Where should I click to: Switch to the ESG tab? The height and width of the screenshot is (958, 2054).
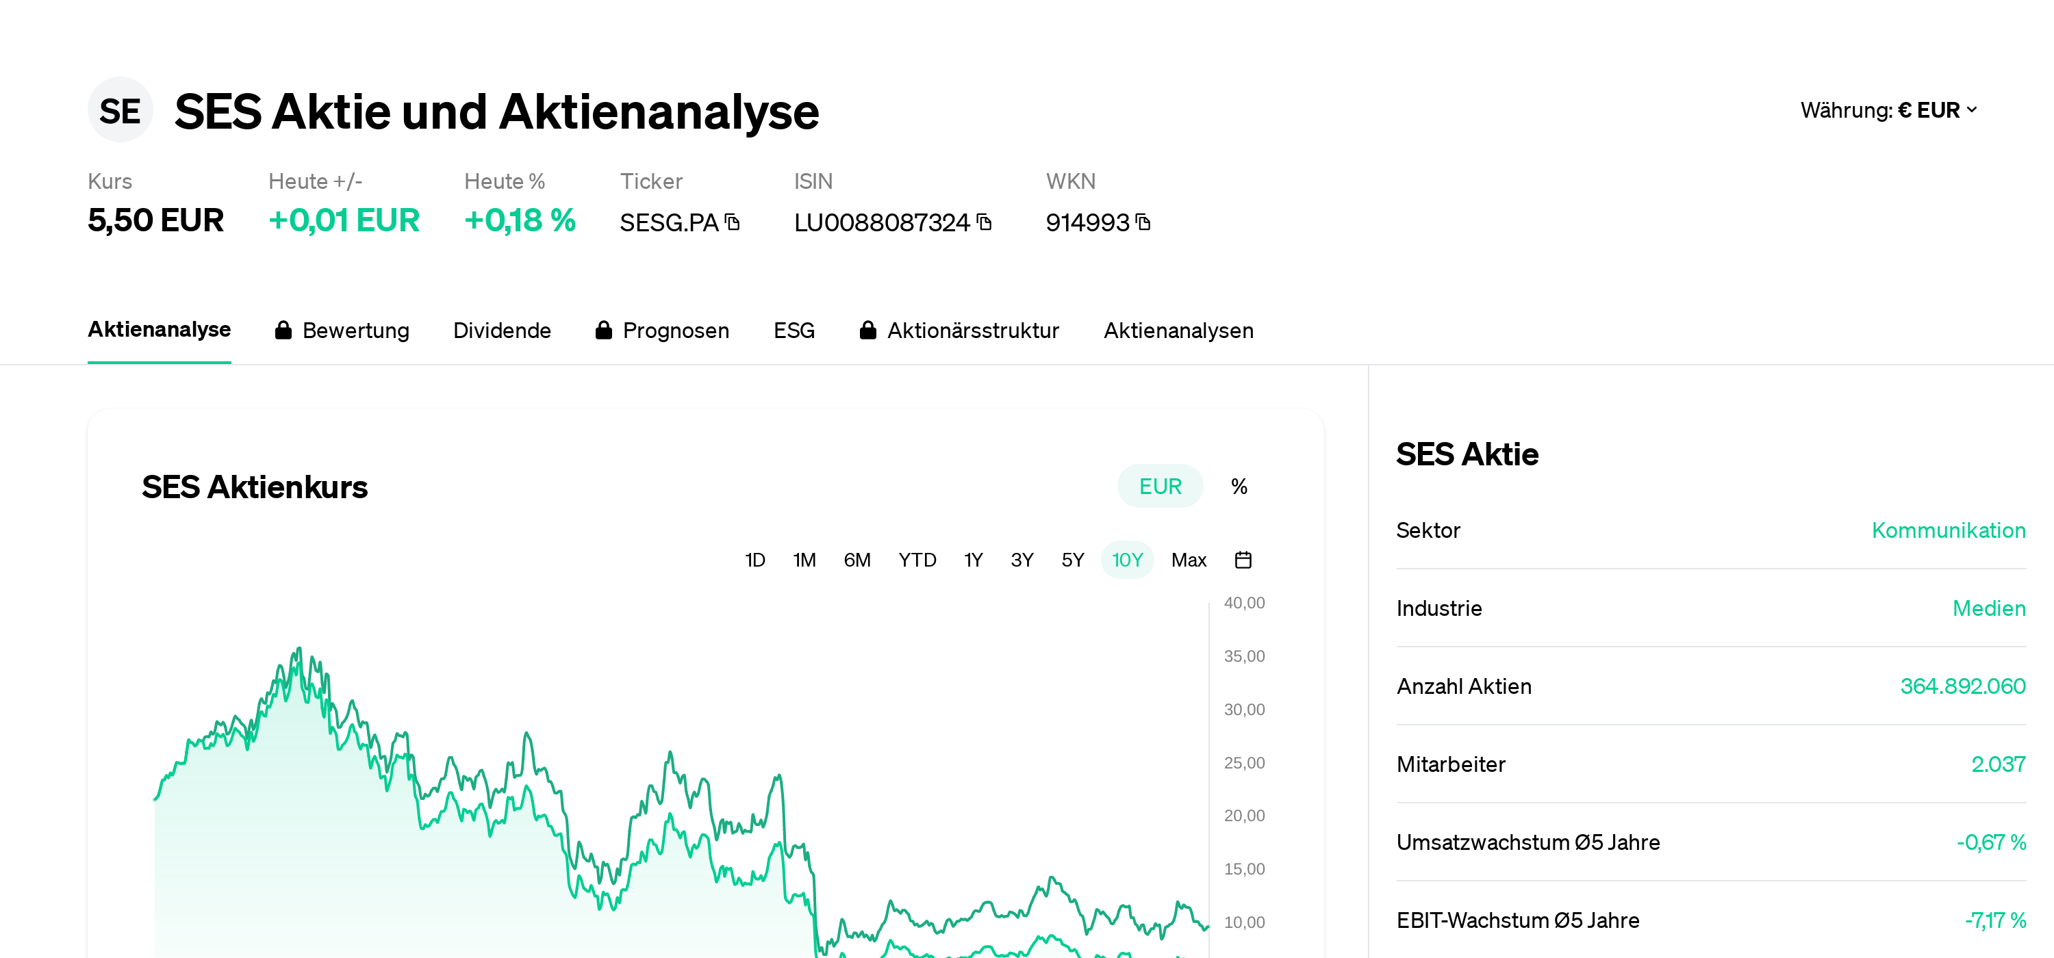coord(794,331)
